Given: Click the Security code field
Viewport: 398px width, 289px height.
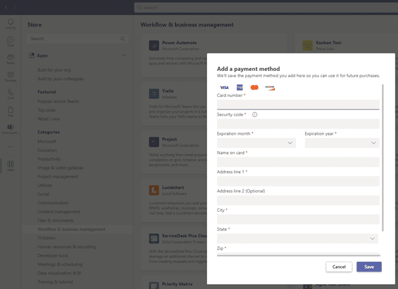Looking at the screenshot, I should (x=298, y=124).
